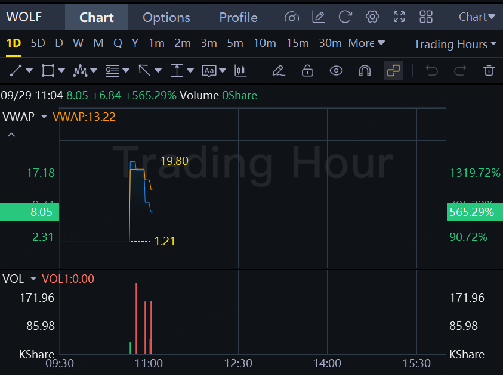
Task: Open the top-right Chart dropdown
Action: click(x=477, y=17)
